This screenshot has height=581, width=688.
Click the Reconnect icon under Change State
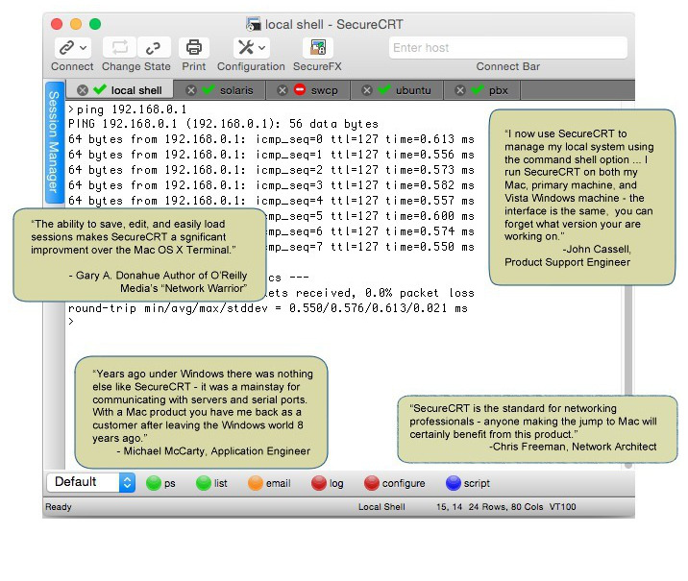tap(120, 47)
